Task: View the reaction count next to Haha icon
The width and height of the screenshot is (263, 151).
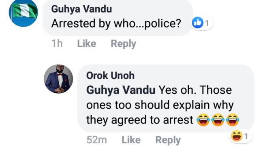Action: coord(246,136)
